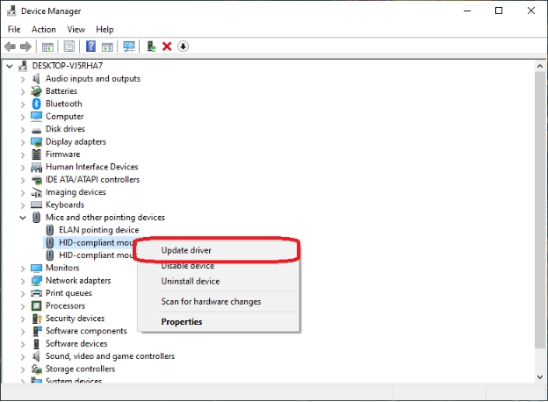The height and width of the screenshot is (402, 548).
Task: Expand the Network adapters category
Action: coord(23,281)
